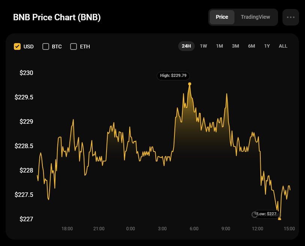Switch to the TradingView tab
Screen dimensions: 305x246
click(x=255, y=17)
